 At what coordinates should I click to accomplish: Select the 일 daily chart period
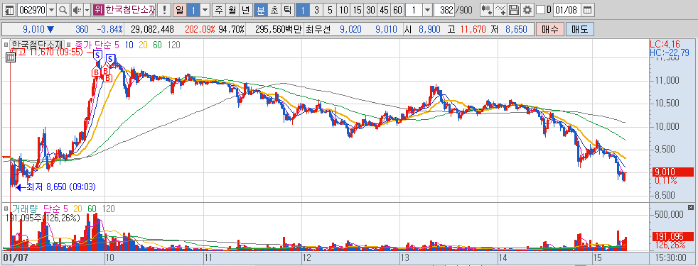179,9
